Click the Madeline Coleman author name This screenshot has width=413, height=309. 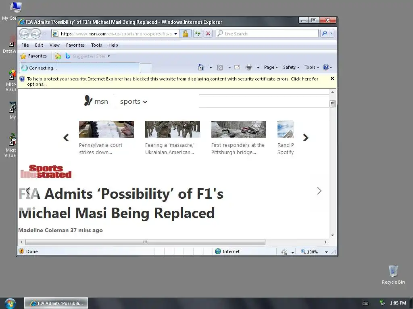pyautogui.click(x=44, y=230)
